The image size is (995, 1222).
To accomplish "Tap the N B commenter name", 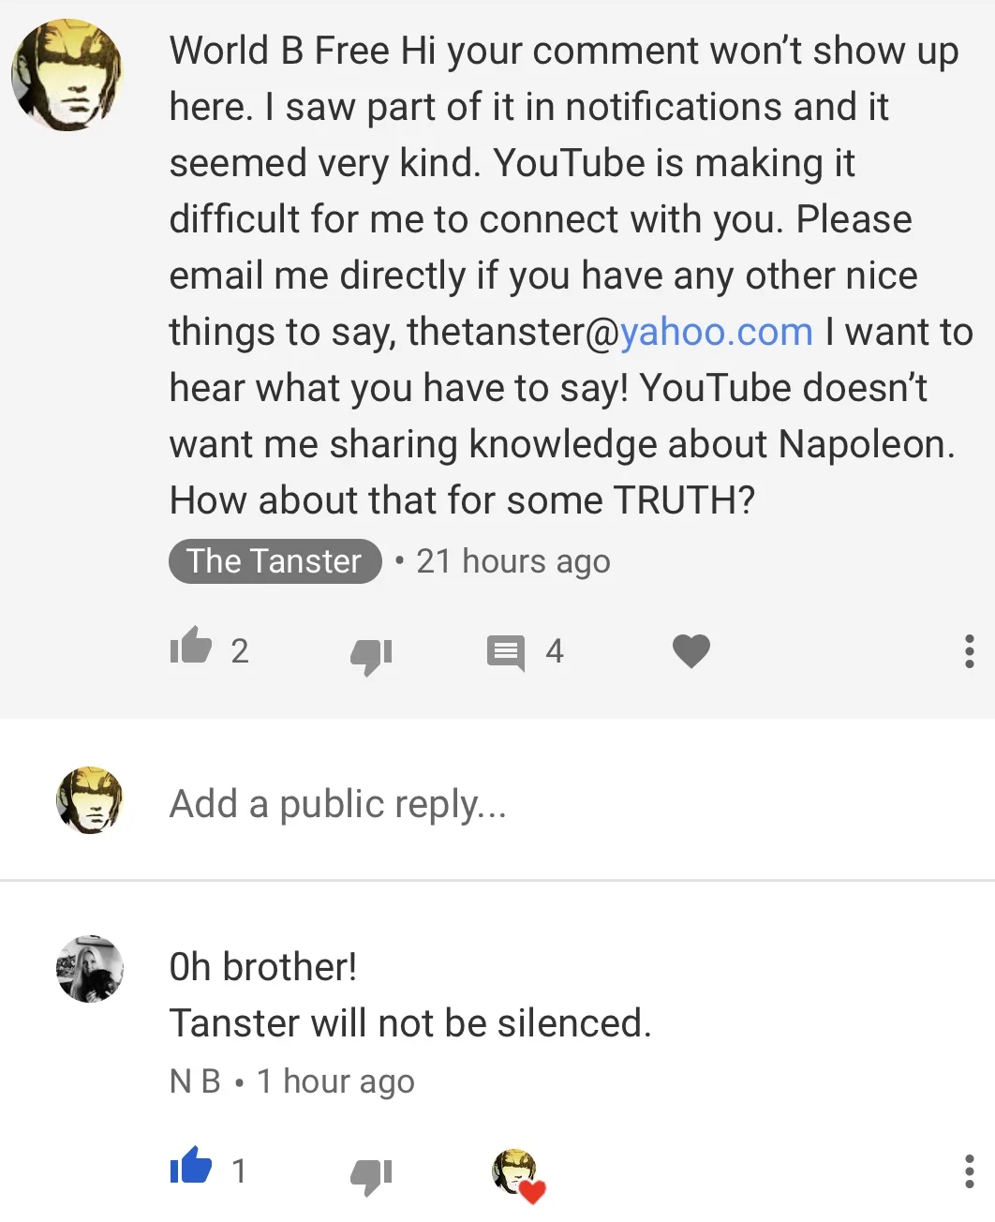I will (195, 1081).
